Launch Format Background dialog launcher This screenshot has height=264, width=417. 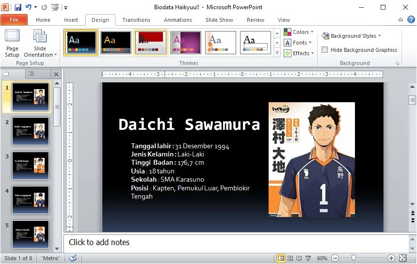click(397, 63)
